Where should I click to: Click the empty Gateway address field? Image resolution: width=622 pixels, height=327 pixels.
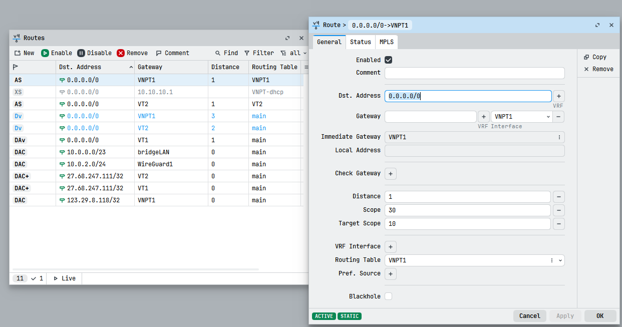pos(430,117)
